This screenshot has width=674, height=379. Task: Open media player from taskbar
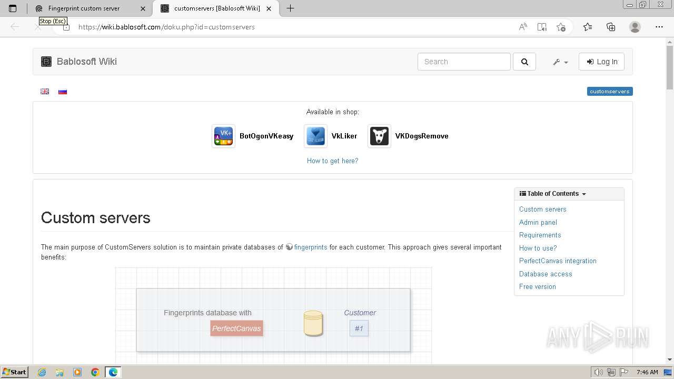point(77,372)
